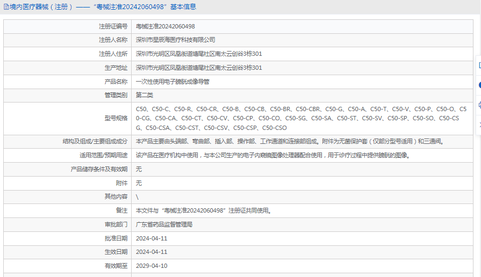Click the label 审批部门
The image size is (481, 277).
116,224
